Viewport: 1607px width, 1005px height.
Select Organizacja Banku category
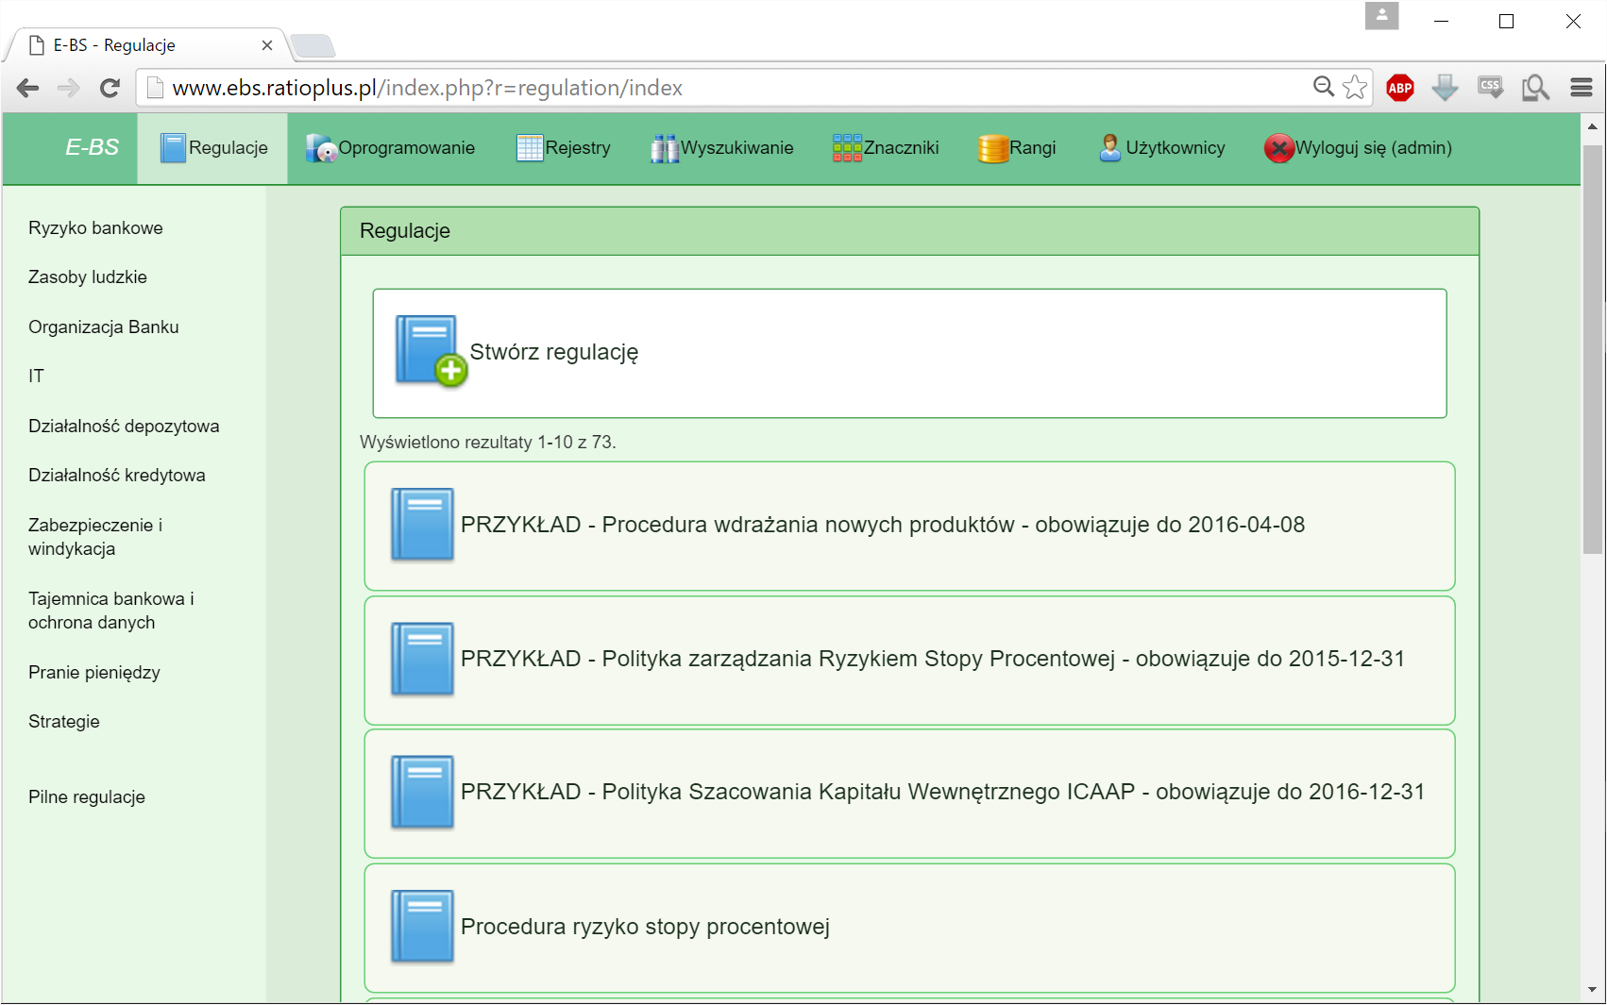[x=104, y=327]
